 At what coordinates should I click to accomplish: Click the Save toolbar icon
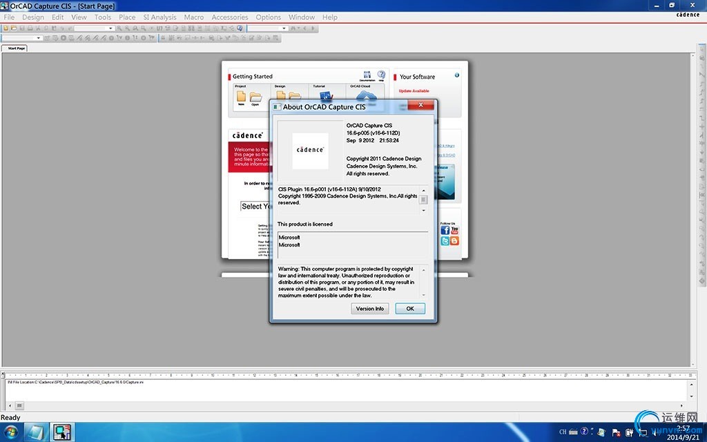click(22, 28)
